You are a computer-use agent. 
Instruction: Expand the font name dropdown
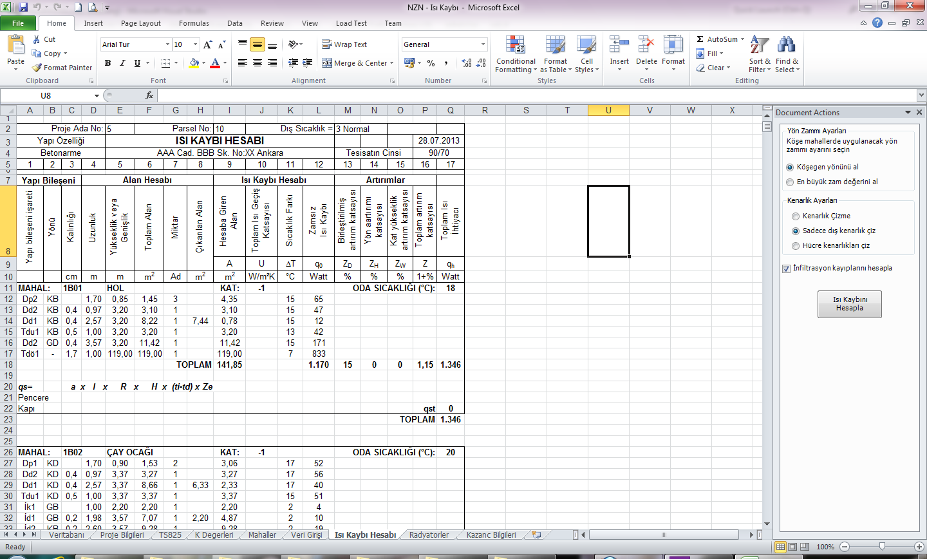coord(168,44)
